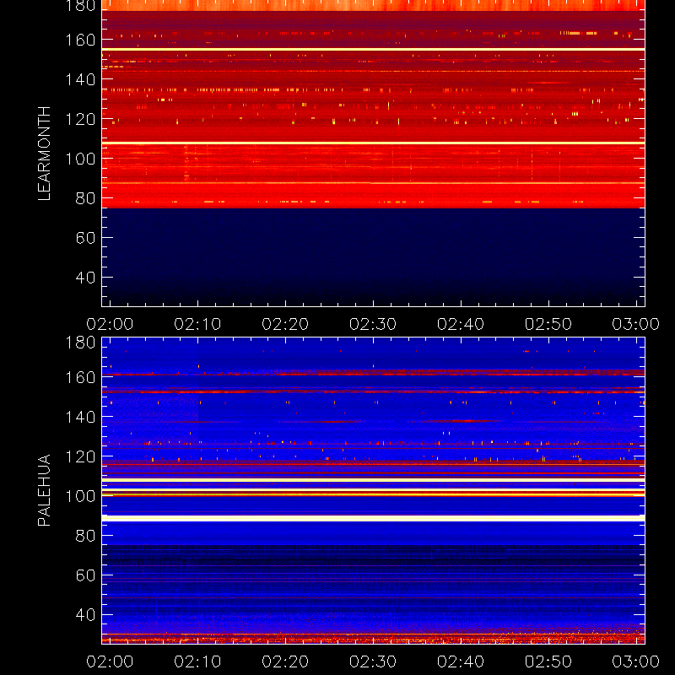Select the 40 label on the Learmonth axis
This screenshot has width=675, height=675.
pyautogui.click(x=86, y=278)
